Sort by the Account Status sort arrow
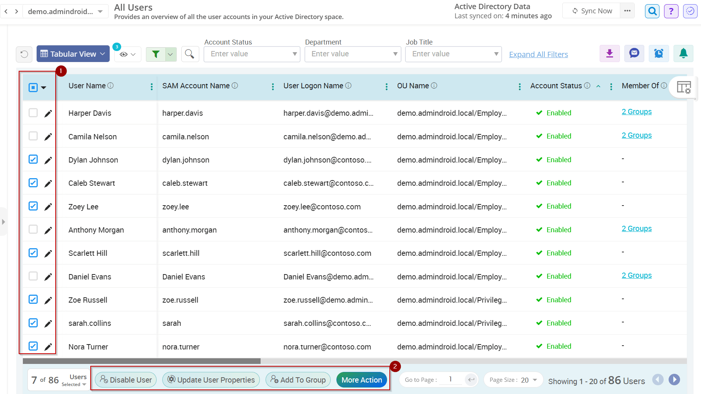The height and width of the screenshot is (394, 701). pos(599,86)
